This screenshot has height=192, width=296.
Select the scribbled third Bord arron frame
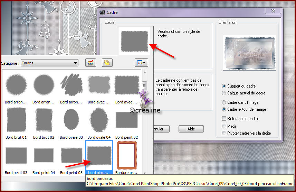[x=71, y=85]
